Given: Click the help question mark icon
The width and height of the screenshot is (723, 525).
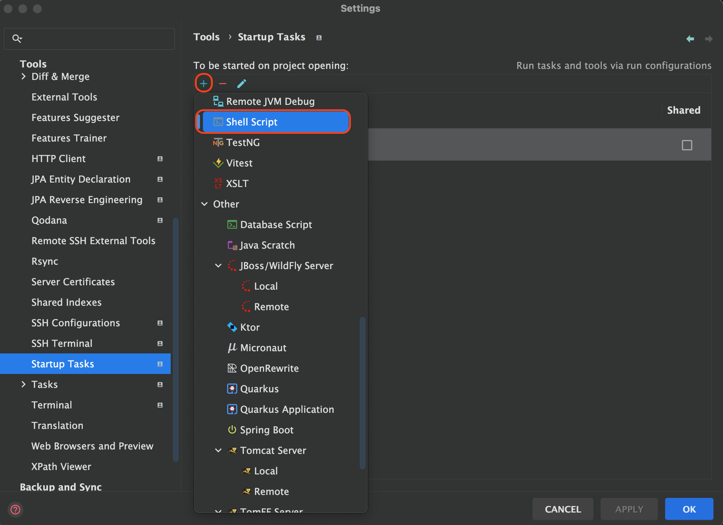Looking at the screenshot, I should [15, 509].
